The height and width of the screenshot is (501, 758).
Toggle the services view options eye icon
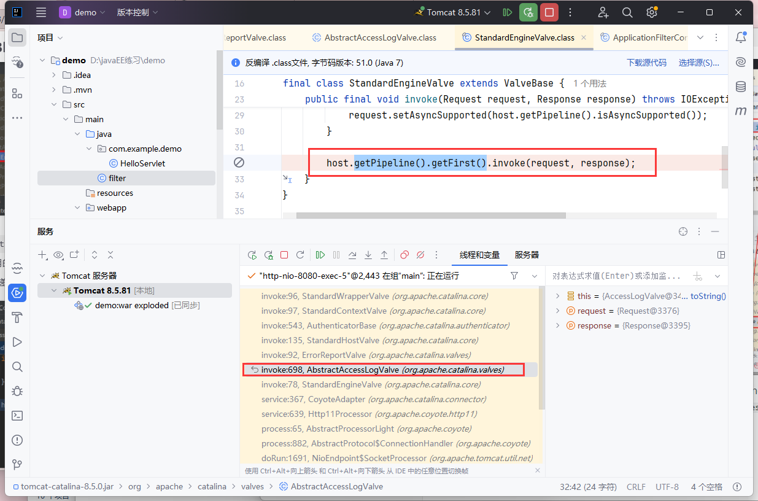click(x=58, y=255)
